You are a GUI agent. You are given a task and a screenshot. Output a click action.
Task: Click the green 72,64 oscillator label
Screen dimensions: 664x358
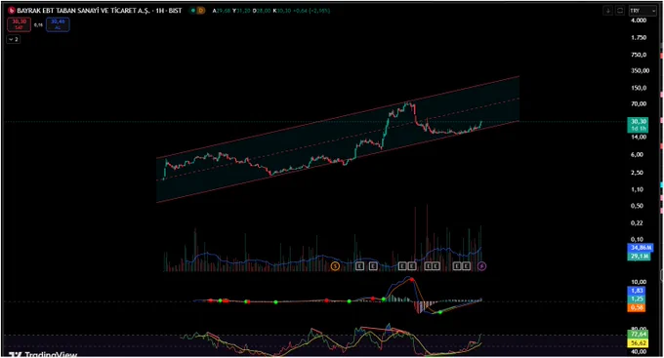pyautogui.click(x=638, y=335)
